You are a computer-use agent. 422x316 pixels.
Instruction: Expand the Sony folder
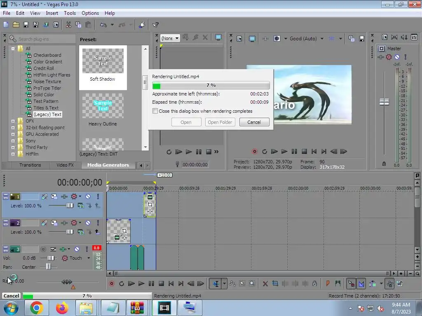pyautogui.click(x=13, y=141)
